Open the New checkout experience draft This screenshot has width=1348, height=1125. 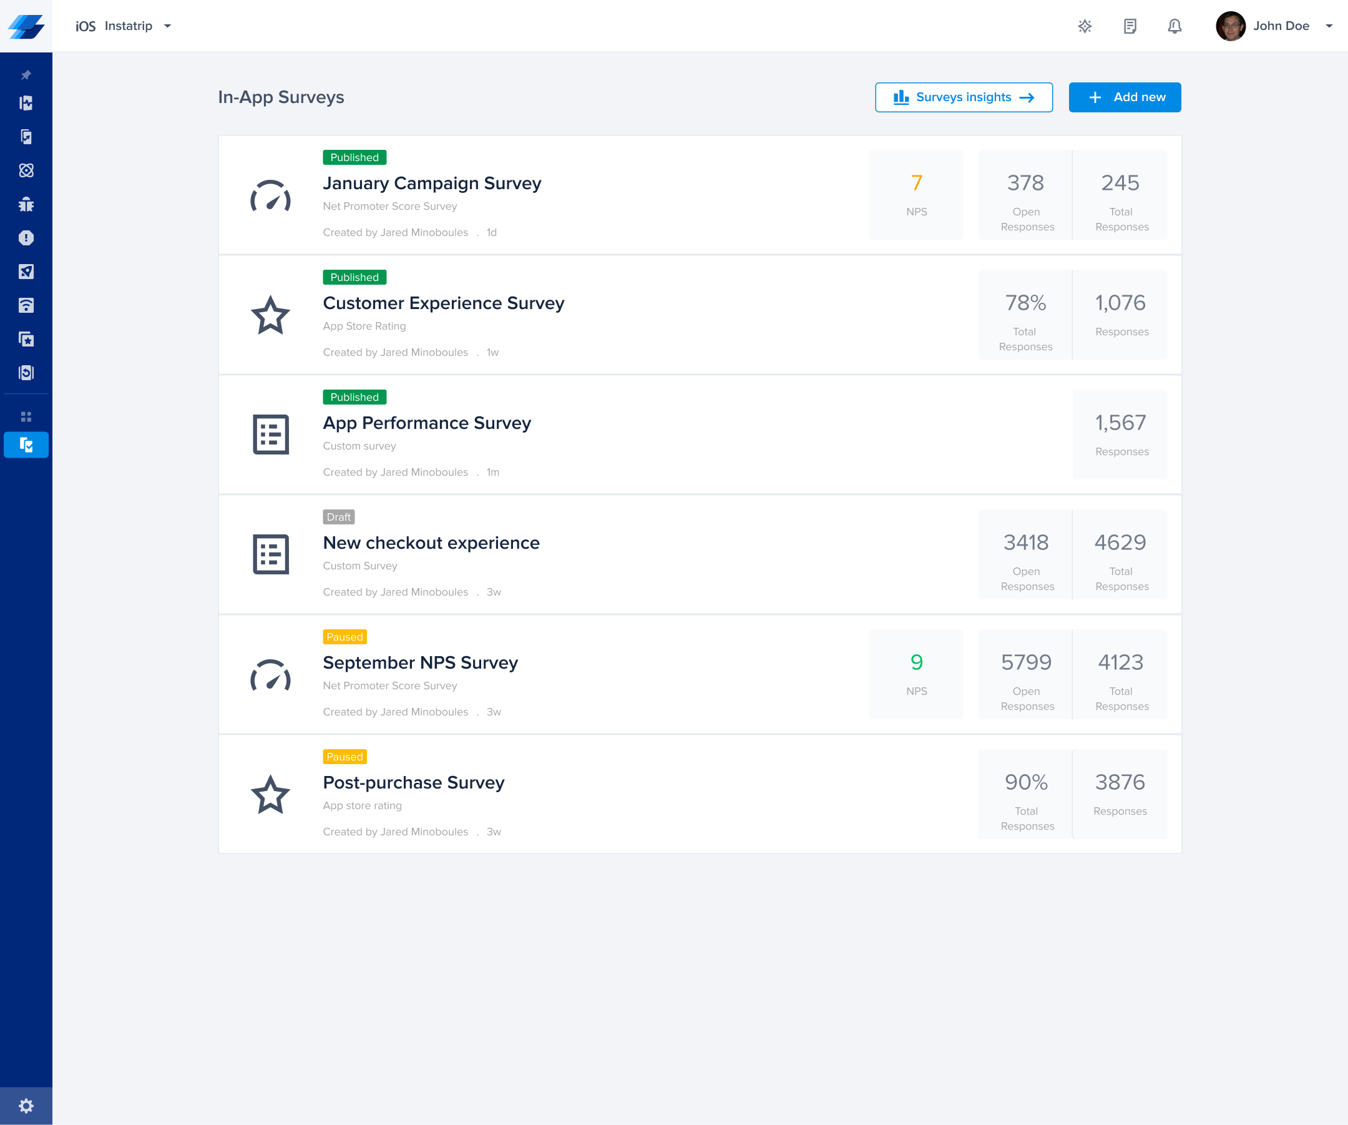coord(431,543)
